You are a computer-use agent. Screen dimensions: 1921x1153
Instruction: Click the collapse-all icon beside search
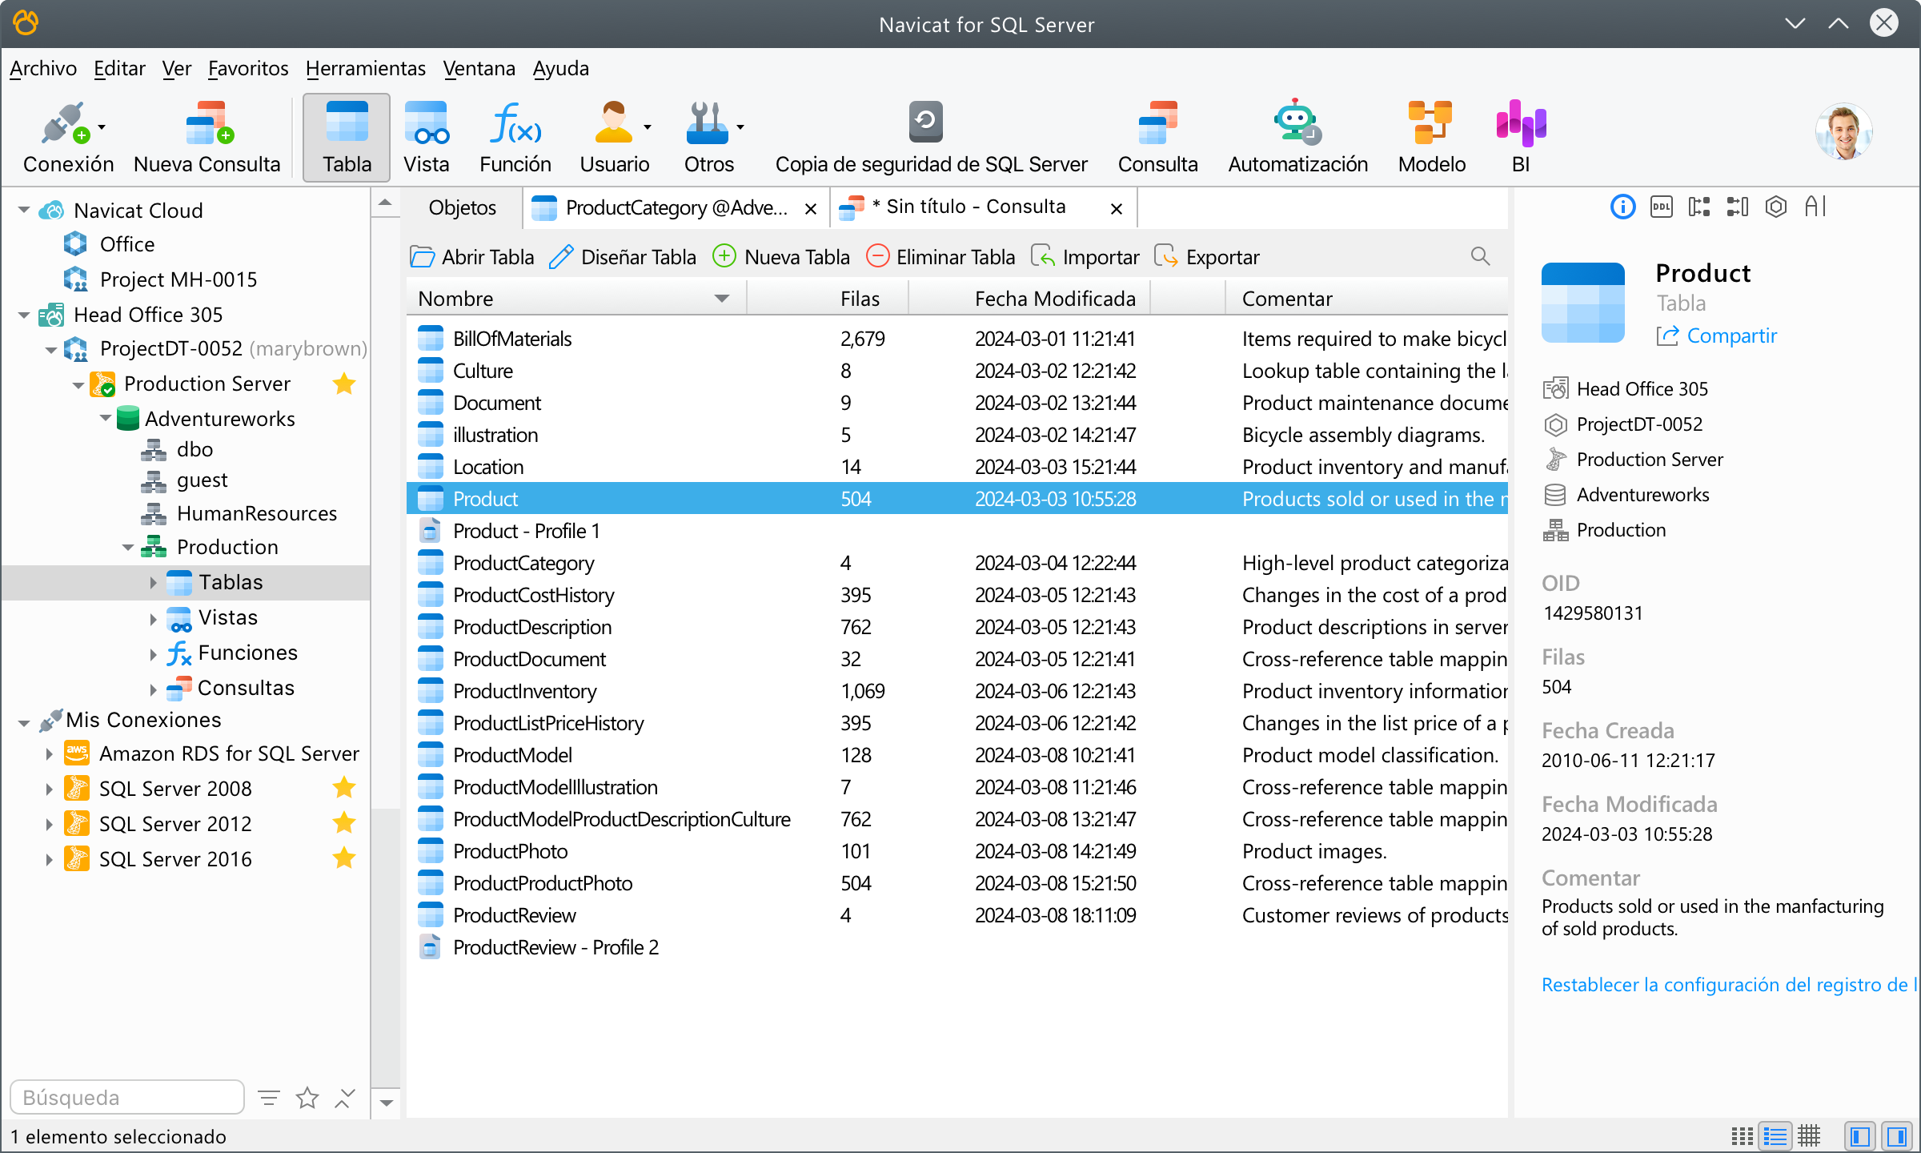(345, 1098)
